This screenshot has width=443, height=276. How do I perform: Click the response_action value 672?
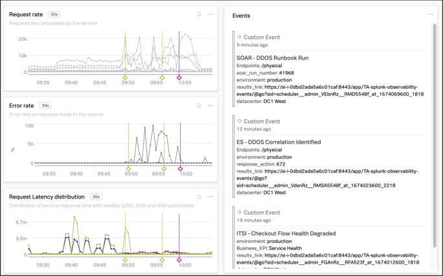pos(281,164)
